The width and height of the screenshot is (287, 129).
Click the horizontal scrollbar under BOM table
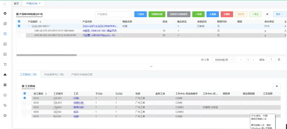(47, 55)
